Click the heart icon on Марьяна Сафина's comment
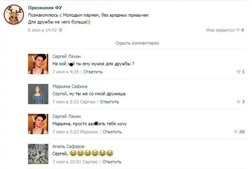This screenshot has width=252, height=169. [239, 102]
